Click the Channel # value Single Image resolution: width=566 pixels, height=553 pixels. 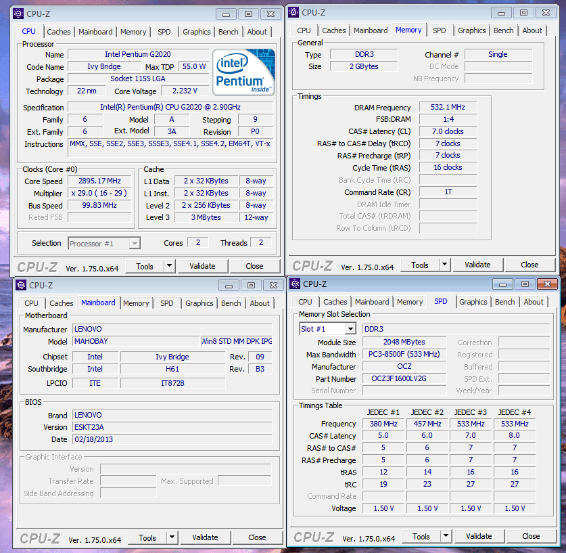coord(498,54)
